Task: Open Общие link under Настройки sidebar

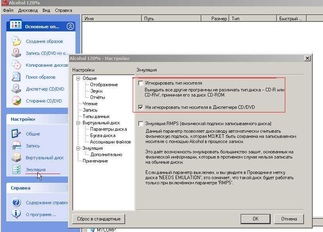Action: 33,134
